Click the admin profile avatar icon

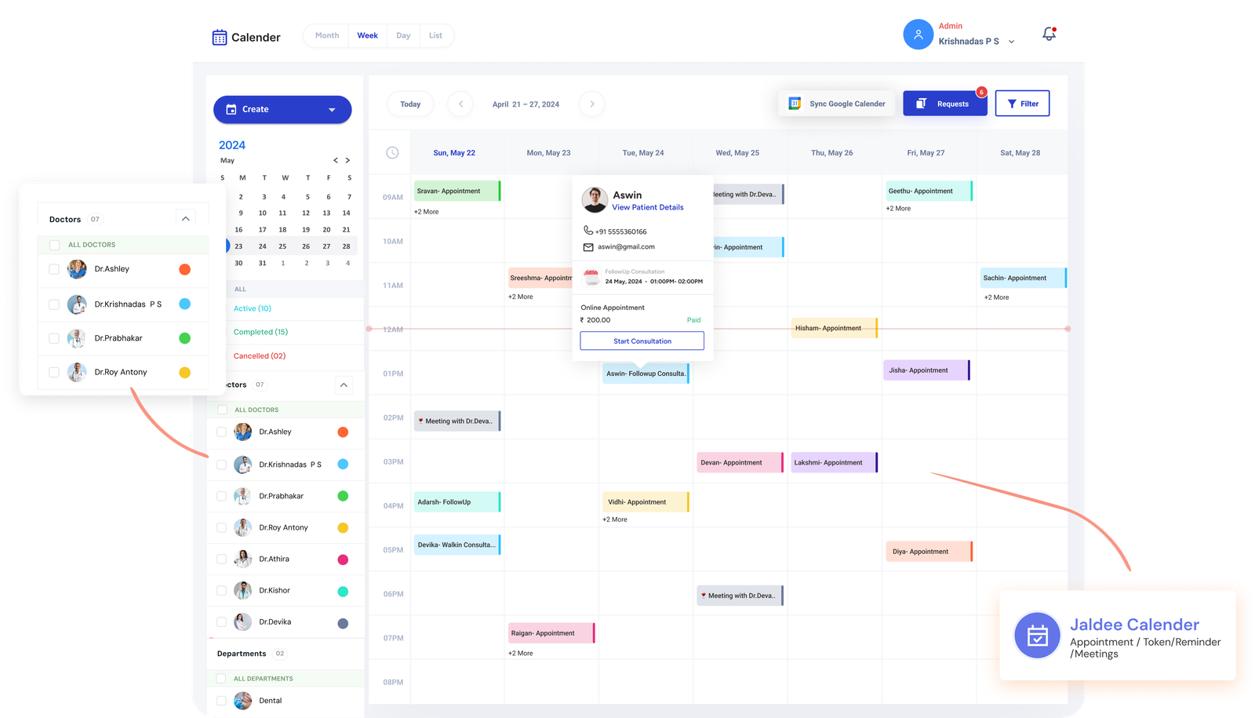coord(918,35)
